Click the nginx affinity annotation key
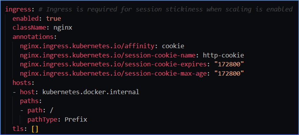The width and height of the screenshot is (299, 135). [87, 46]
